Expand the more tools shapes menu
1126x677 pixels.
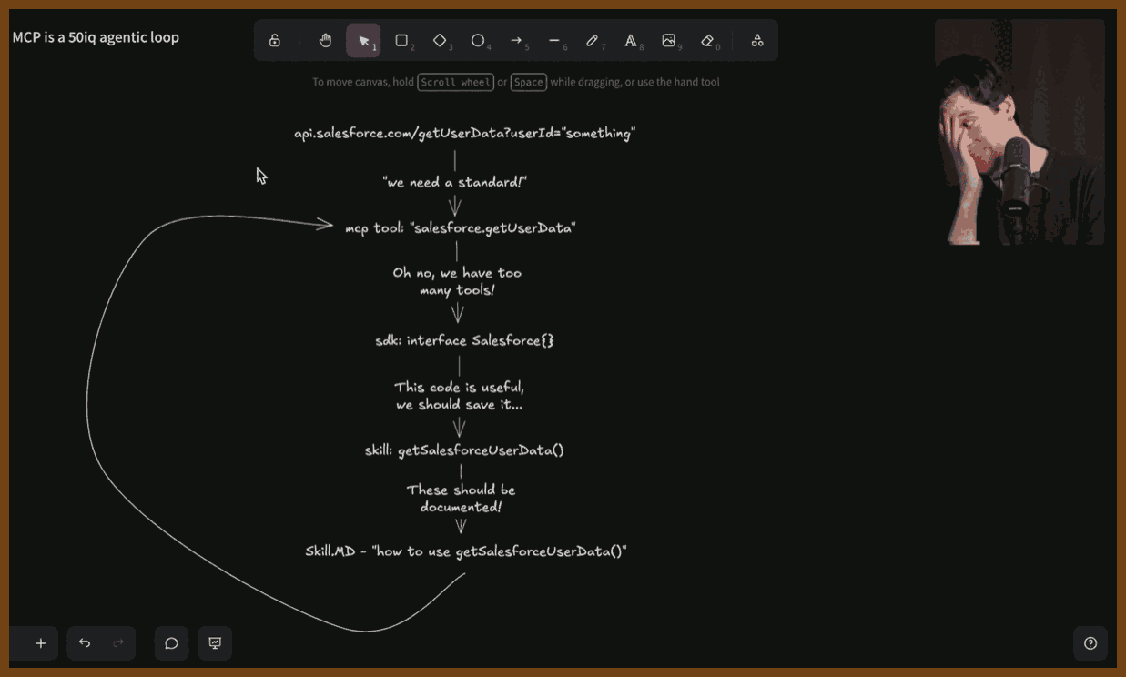[x=756, y=41]
